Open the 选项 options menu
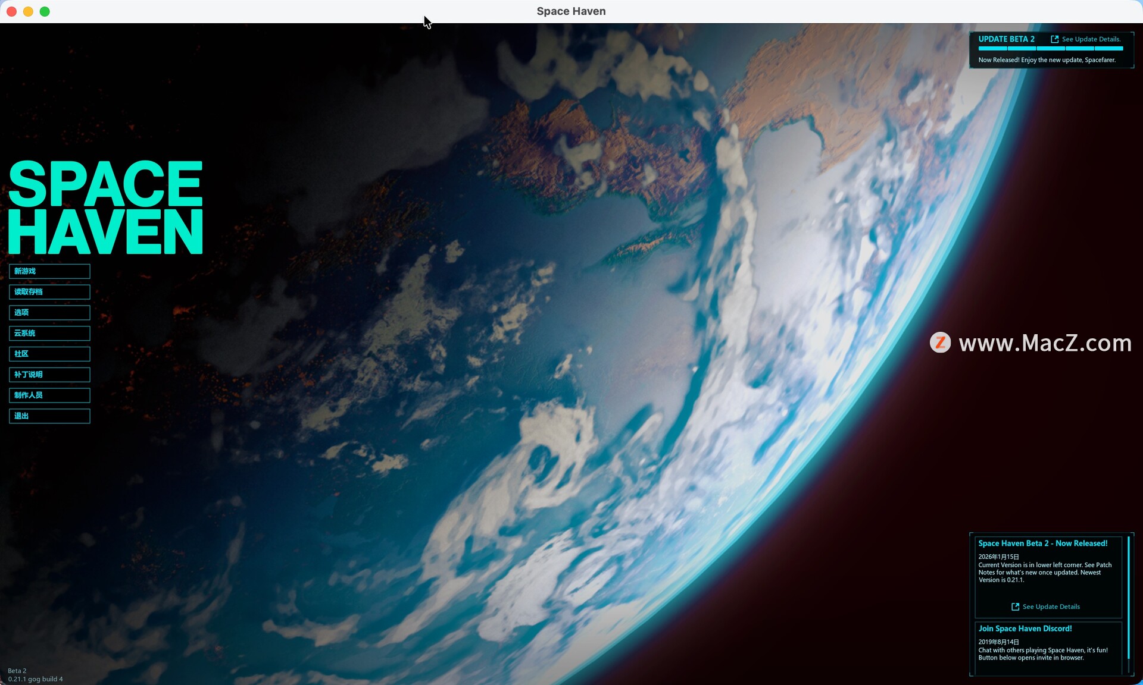This screenshot has width=1143, height=685. point(49,313)
